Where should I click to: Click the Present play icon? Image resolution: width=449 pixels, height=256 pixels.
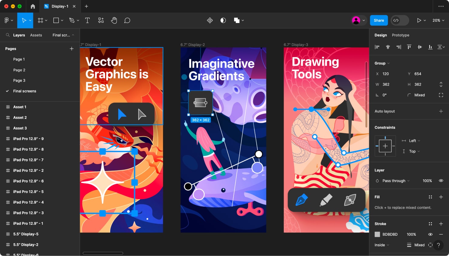419,20
